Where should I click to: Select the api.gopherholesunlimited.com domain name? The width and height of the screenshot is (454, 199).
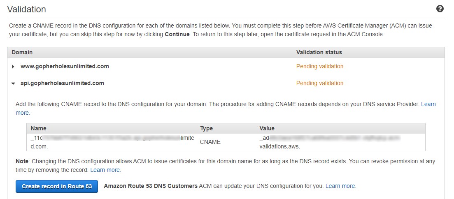(62, 83)
